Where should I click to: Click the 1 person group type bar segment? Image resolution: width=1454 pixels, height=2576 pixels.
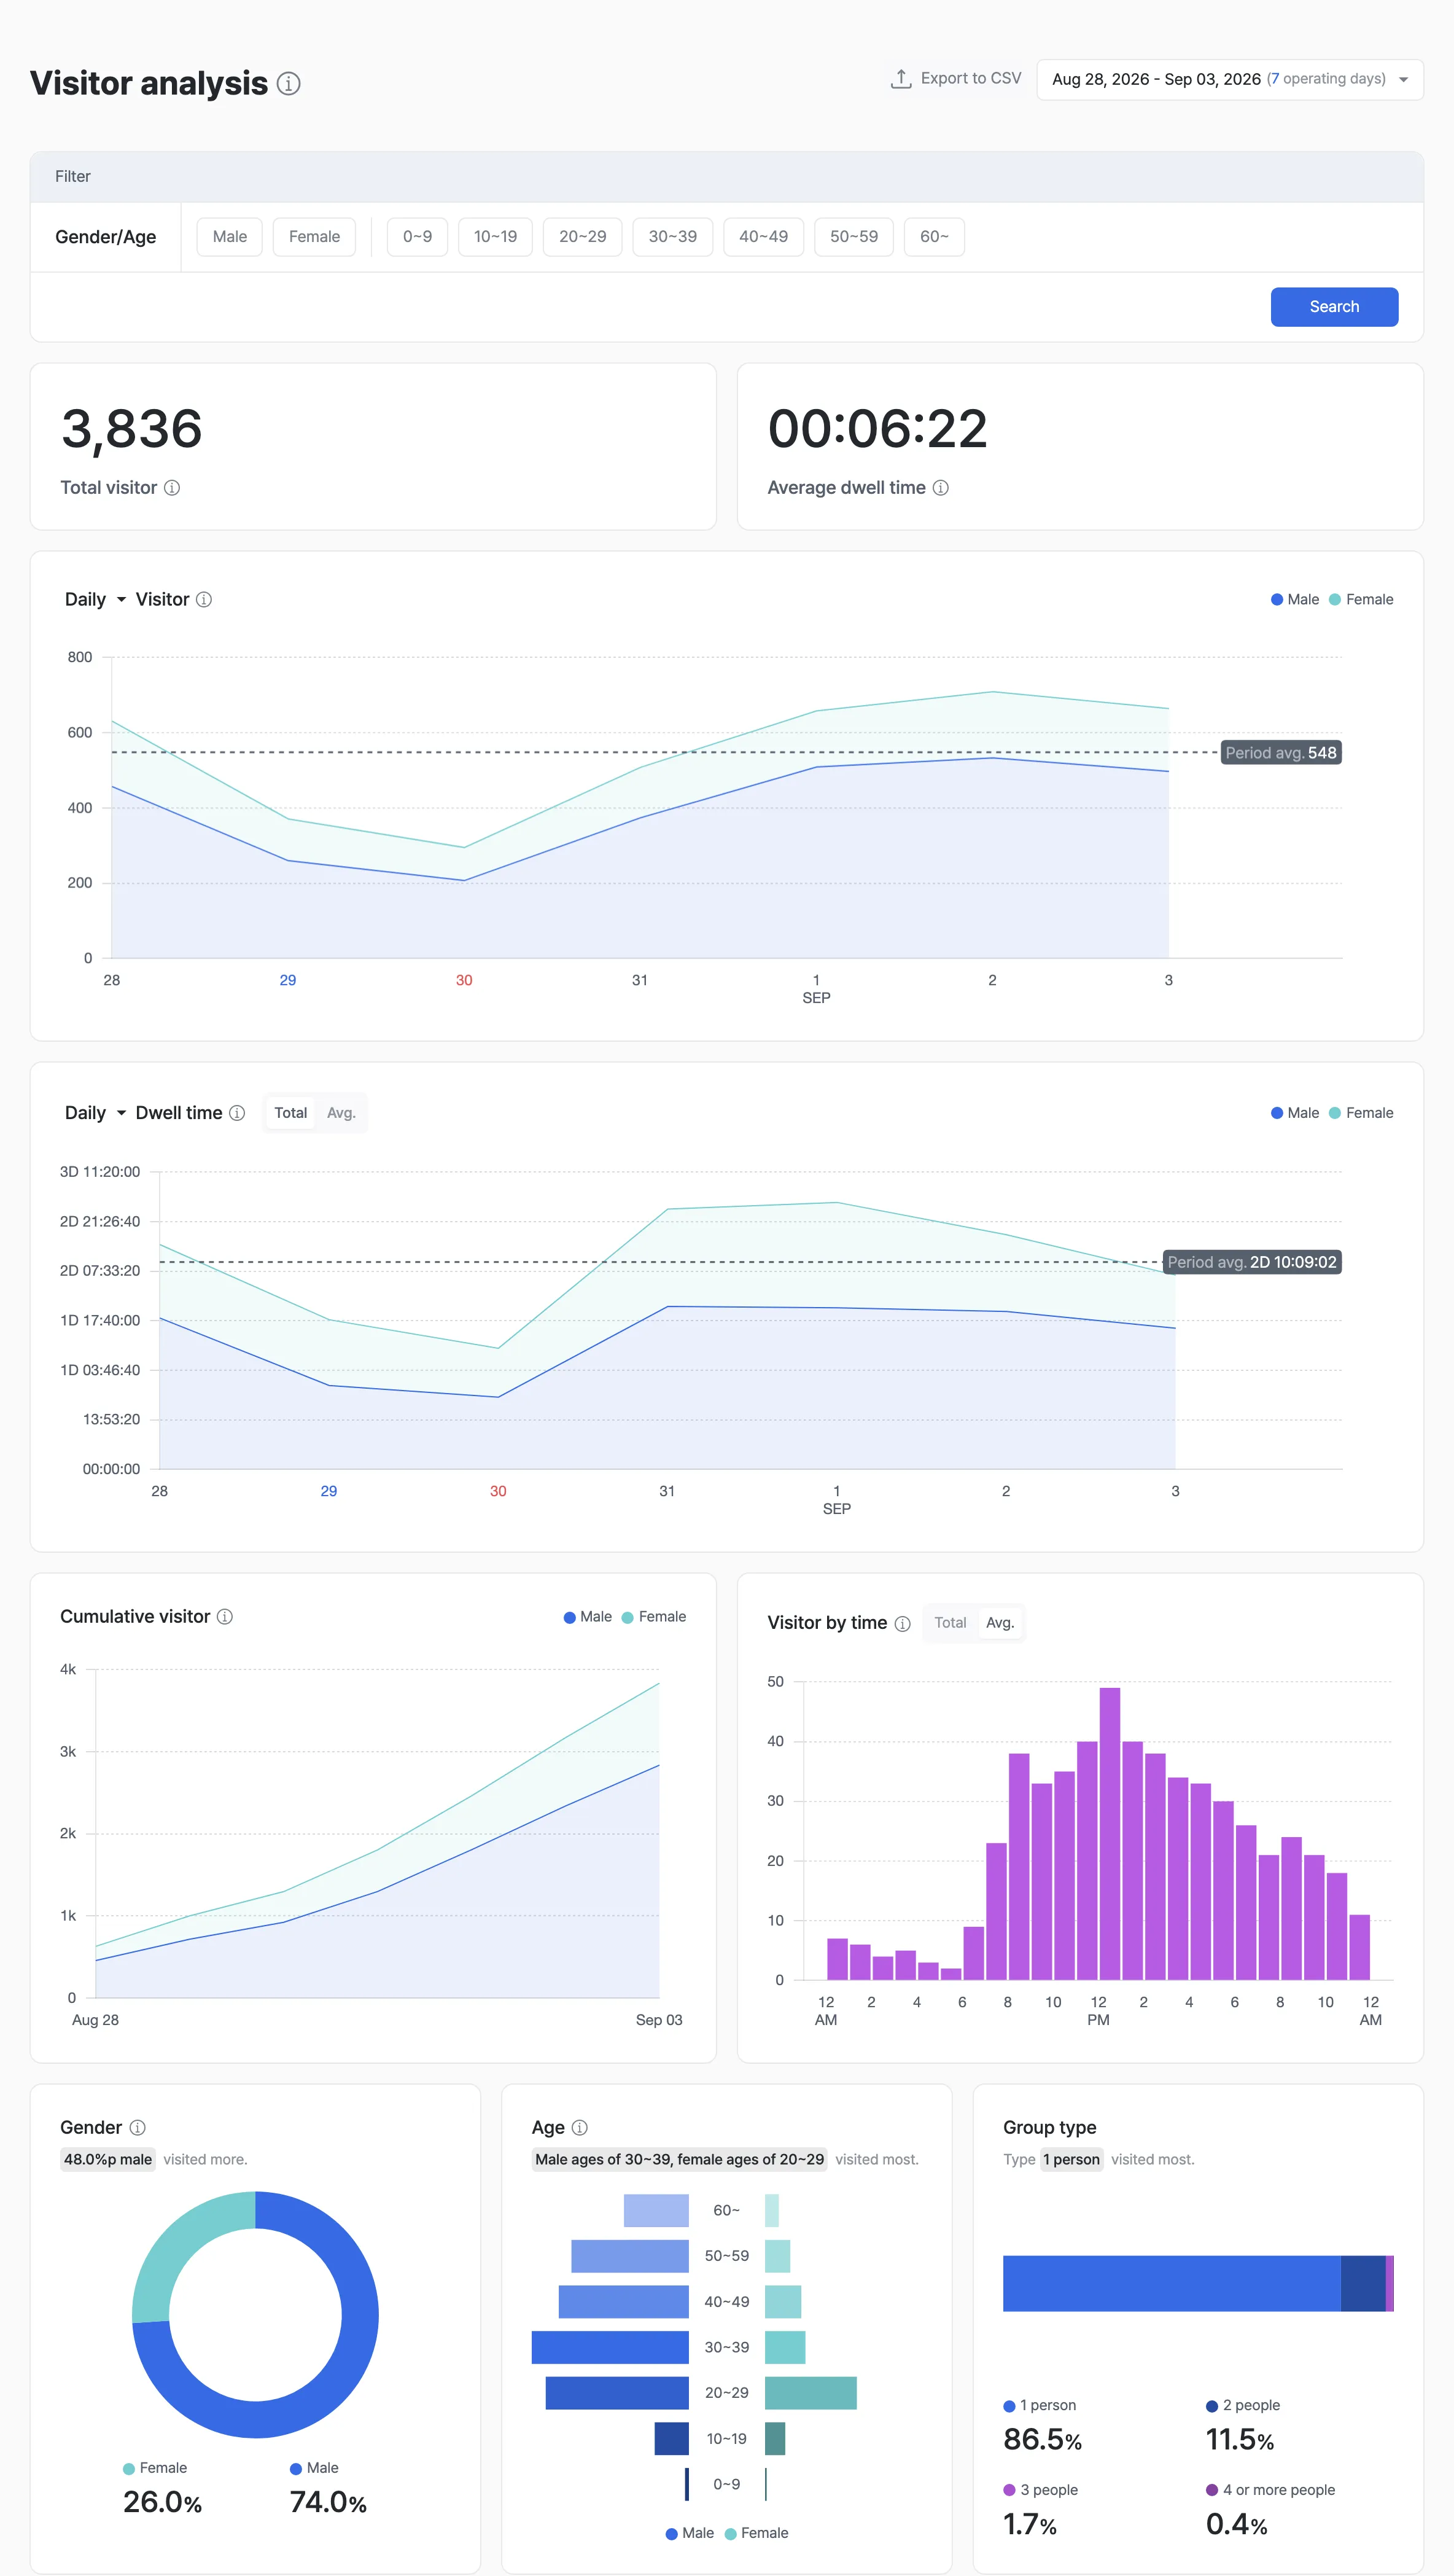pyautogui.click(x=1171, y=2283)
